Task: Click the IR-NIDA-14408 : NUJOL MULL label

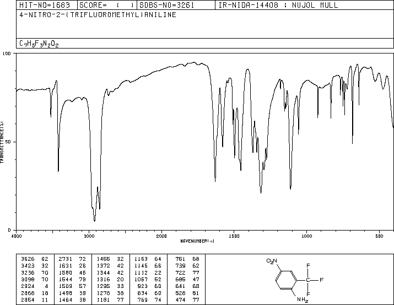Action: click(x=278, y=5)
